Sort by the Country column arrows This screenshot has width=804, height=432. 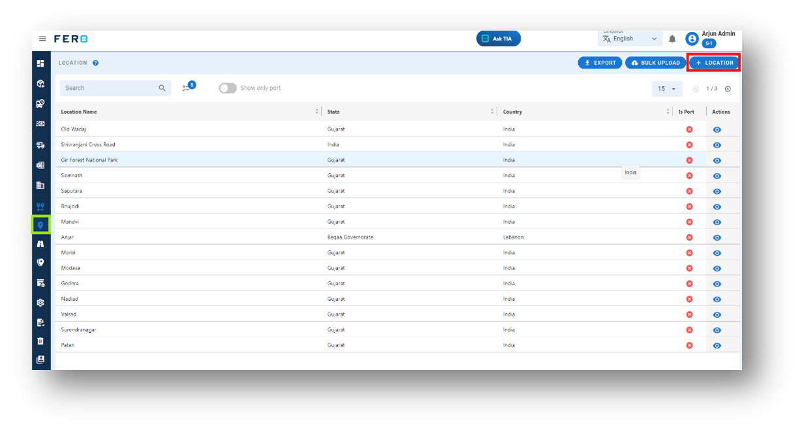[668, 112]
